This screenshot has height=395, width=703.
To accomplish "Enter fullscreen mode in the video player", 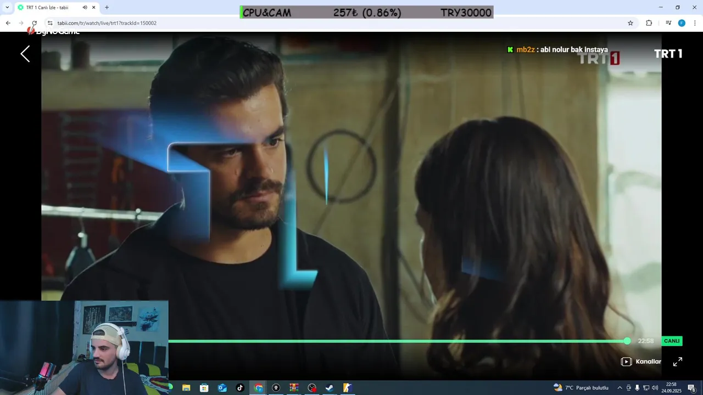I will [x=678, y=362].
